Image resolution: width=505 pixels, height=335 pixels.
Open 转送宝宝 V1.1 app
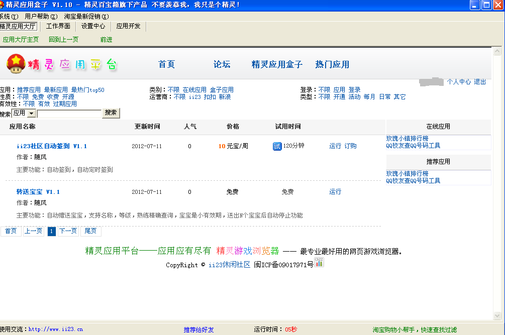pyautogui.click(x=38, y=192)
